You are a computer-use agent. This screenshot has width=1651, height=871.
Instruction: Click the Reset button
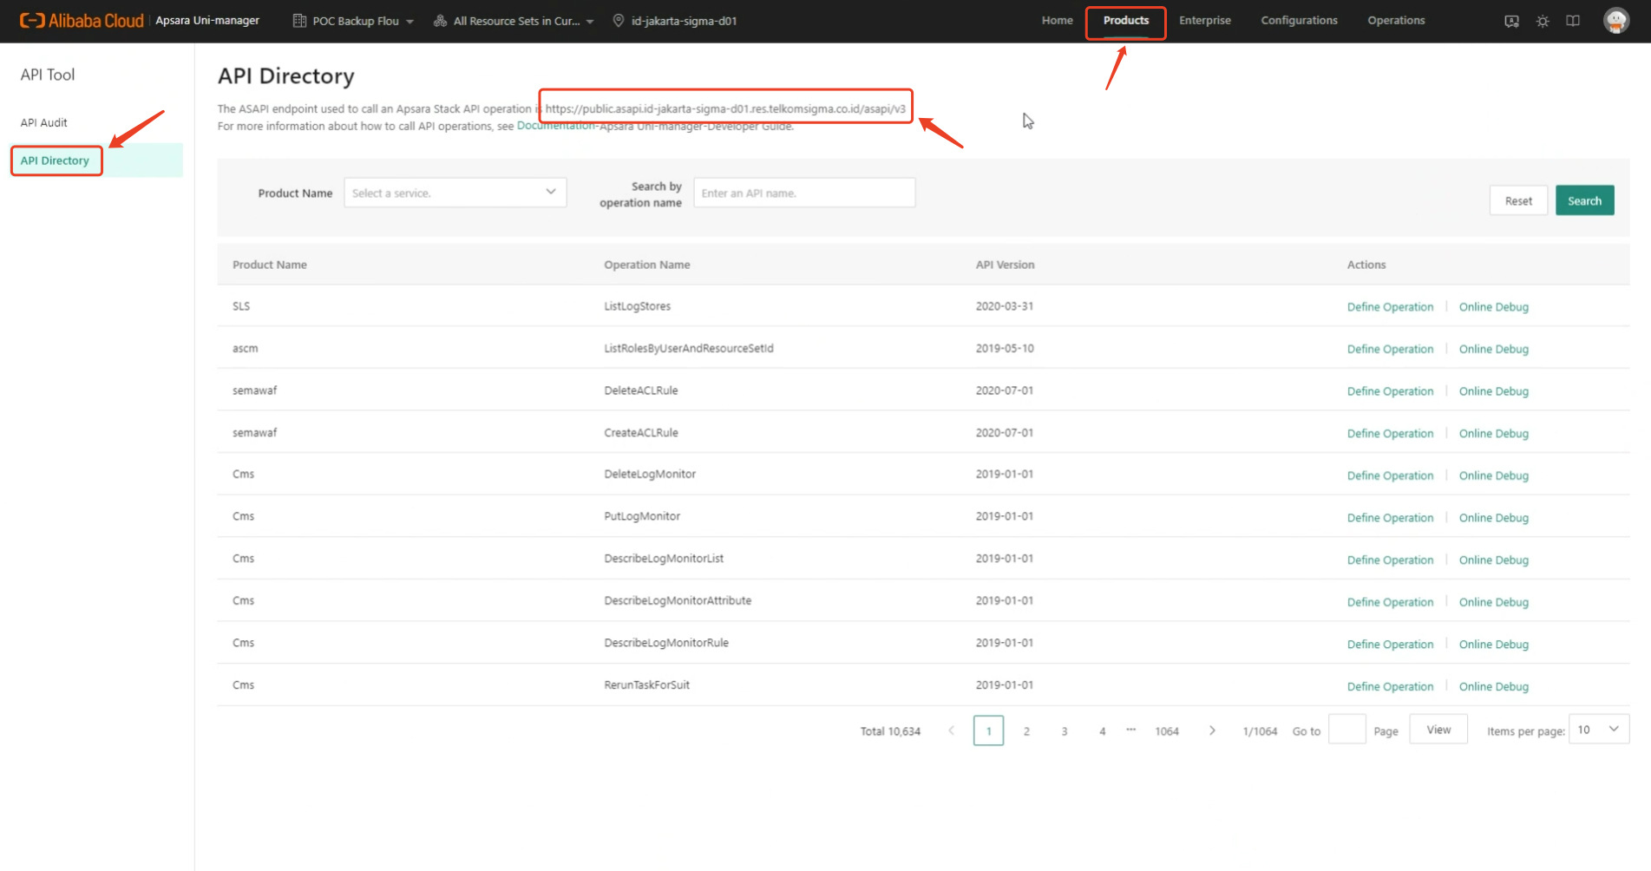[1518, 200]
